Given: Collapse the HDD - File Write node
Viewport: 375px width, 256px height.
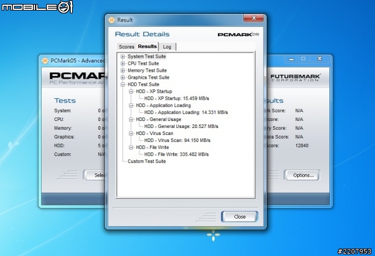Looking at the screenshot, I should [x=131, y=147].
